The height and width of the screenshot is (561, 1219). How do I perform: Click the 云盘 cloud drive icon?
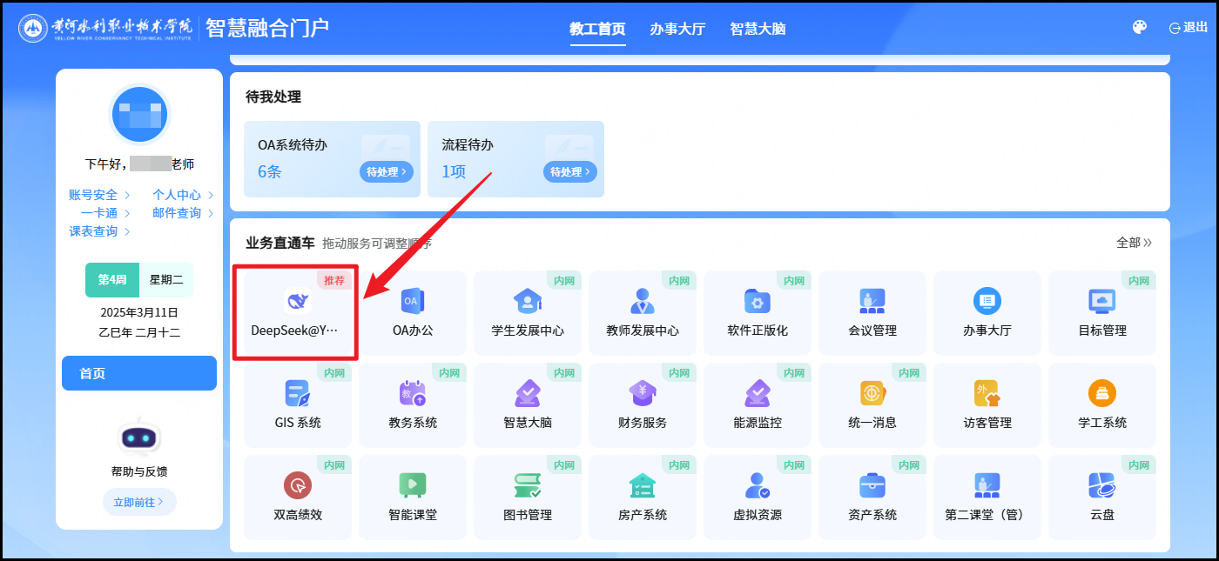tap(1101, 486)
